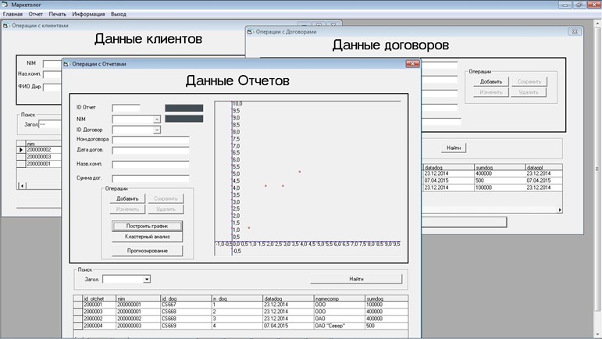Select report row 2000001
602x339 pixels.
coord(240,305)
